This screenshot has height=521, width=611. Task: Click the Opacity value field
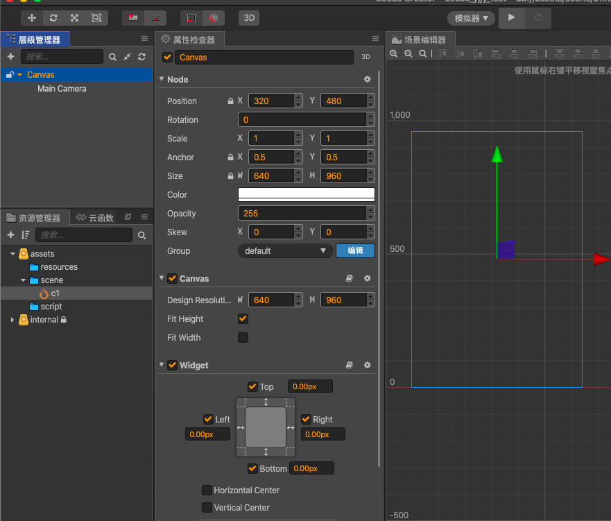[302, 214]
